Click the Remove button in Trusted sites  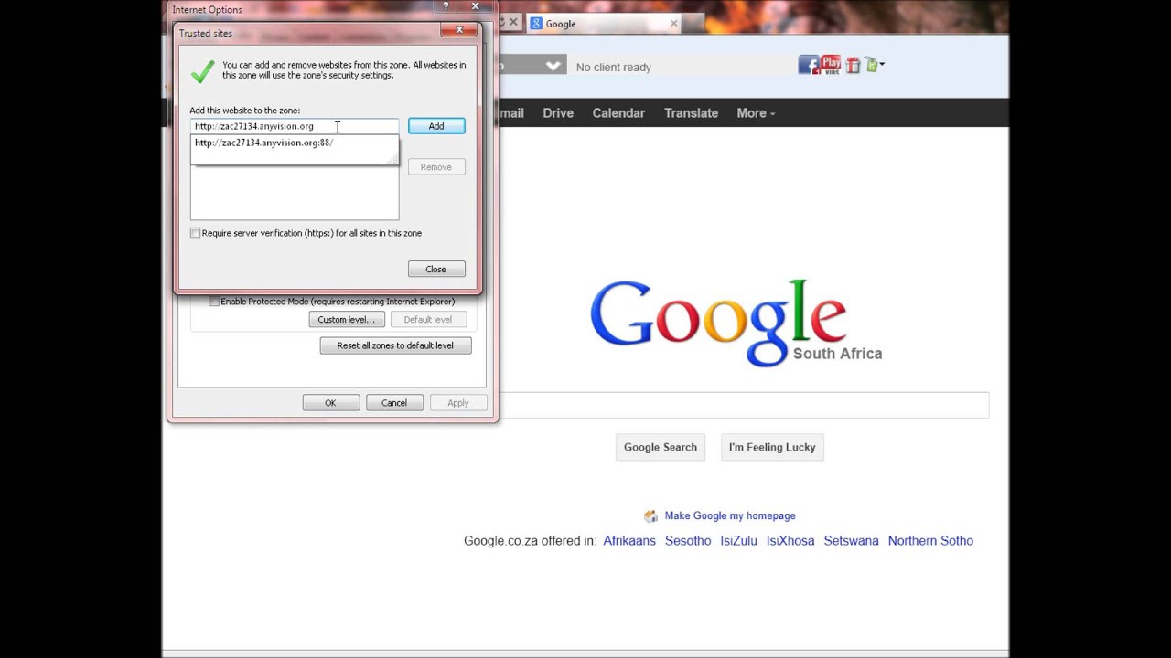[x=436, y=167]
